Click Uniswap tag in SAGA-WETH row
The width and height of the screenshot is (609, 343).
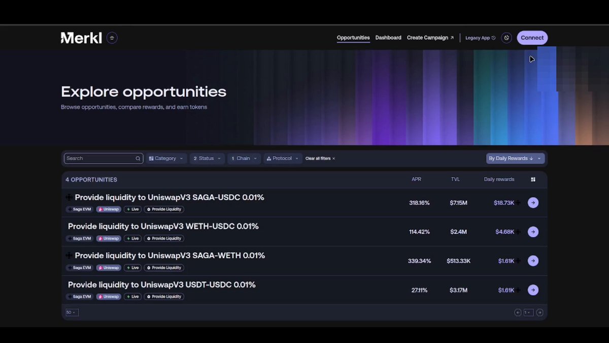[x=109, y=268]
